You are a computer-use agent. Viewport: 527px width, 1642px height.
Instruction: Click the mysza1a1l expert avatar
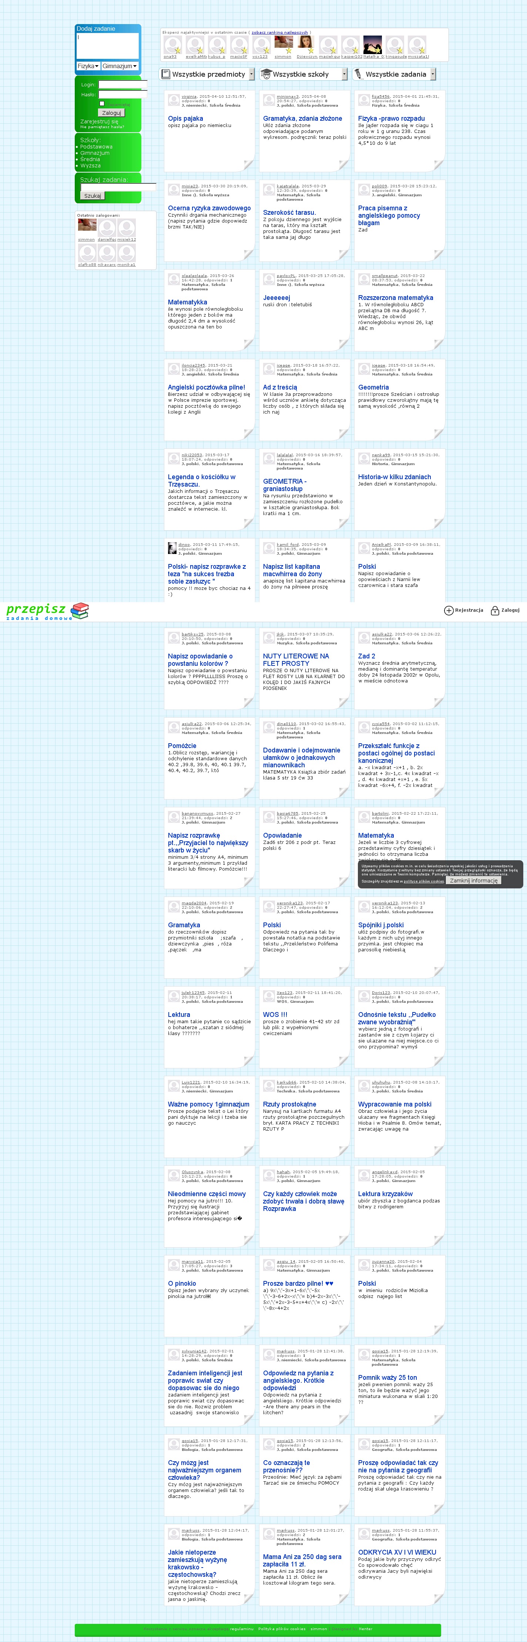417,45
